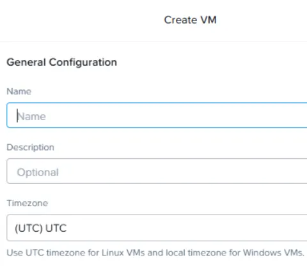Focus the Name input field
This screenshot has width=307, height=272.
pyautogui.click(x=157, y=115)
